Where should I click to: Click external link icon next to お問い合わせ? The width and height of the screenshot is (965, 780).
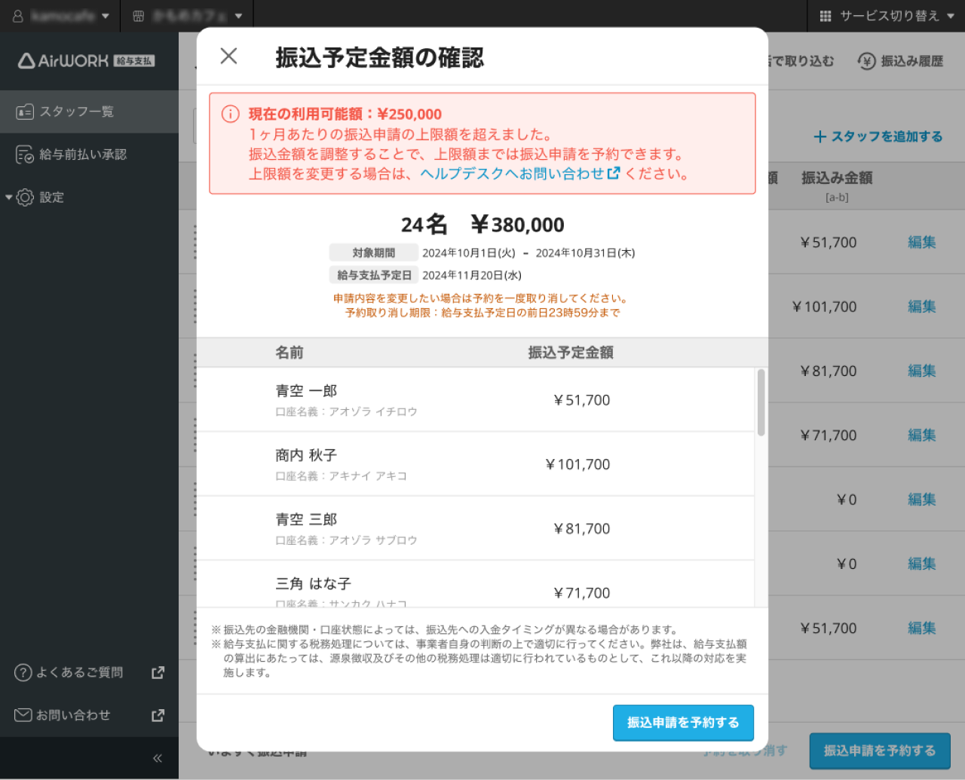[158, 715]
